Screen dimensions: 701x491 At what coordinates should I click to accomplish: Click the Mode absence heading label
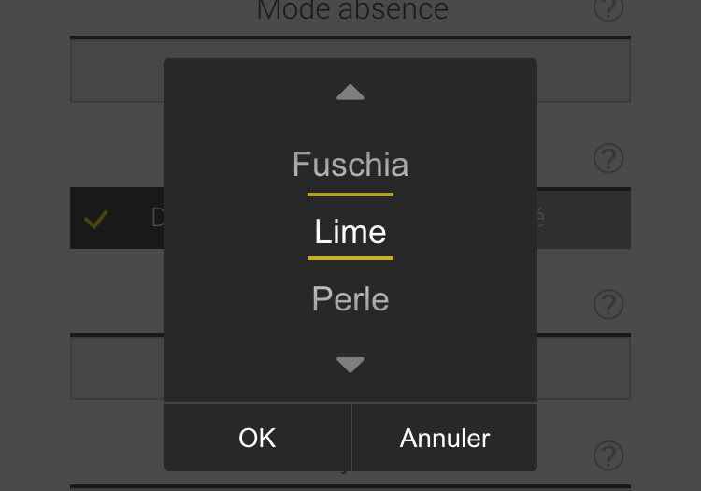(352, 10)
